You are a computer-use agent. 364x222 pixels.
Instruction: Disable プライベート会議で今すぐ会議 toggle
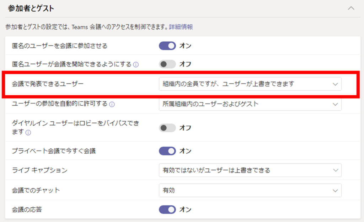pos(167,151)
